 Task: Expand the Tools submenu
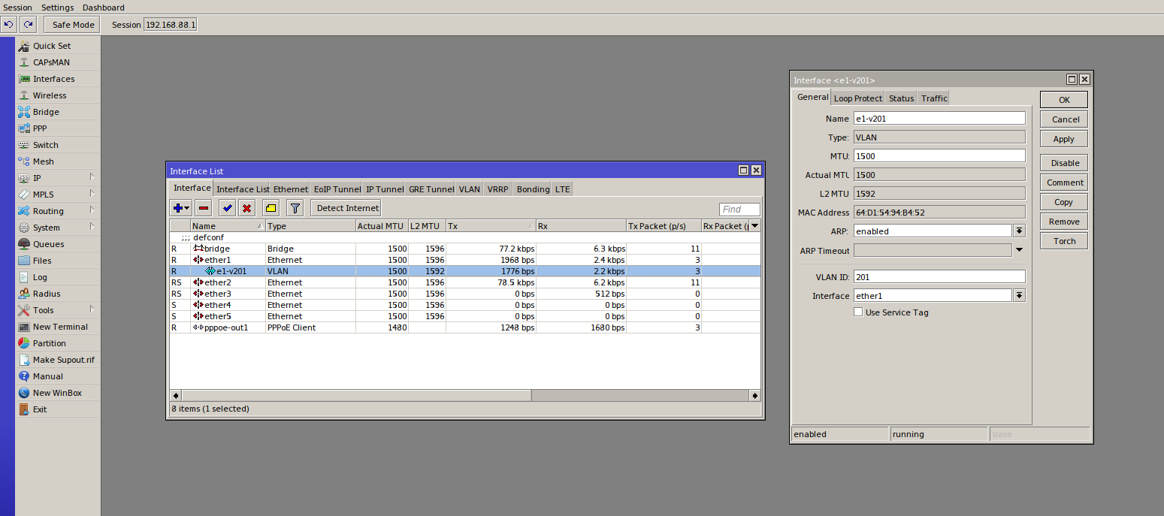click(x=92, y=310)
